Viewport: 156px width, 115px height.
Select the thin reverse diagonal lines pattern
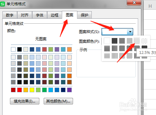point(122,56)
